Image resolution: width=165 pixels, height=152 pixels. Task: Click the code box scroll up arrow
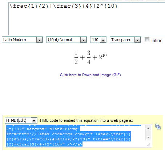click(x=148, y=128)
